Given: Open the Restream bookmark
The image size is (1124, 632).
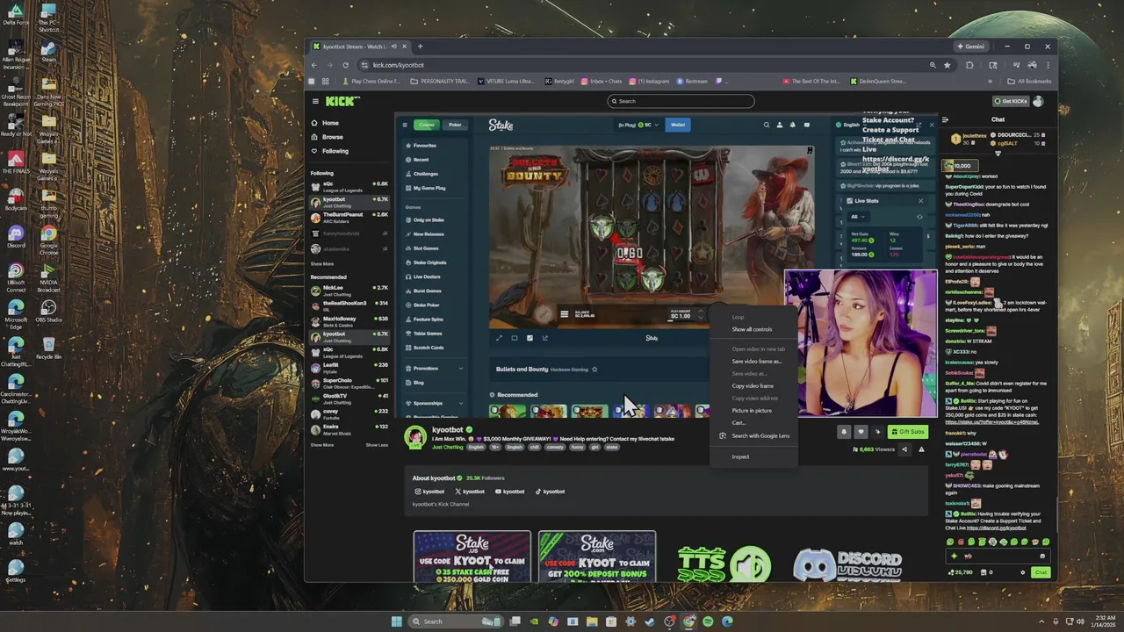Looking at the screenshot, I should (692, 82).
